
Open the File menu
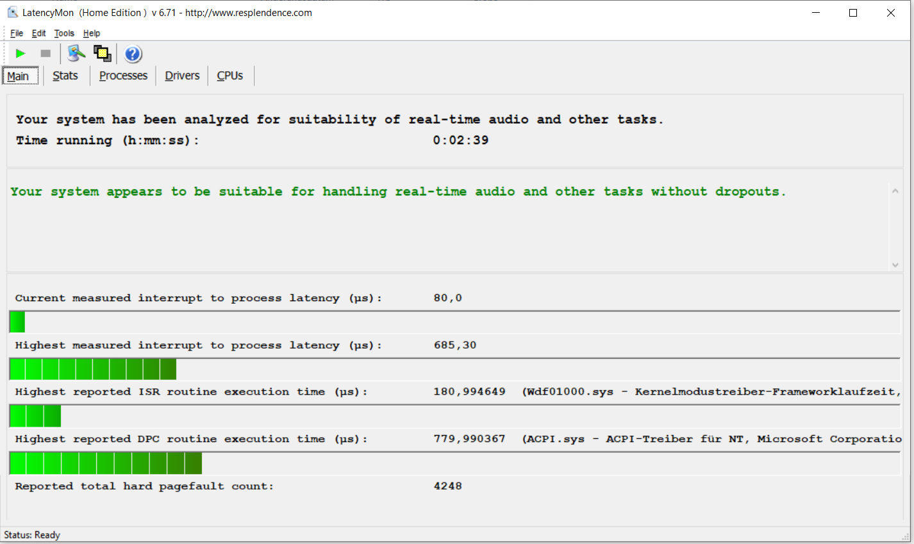coord(17,33)
